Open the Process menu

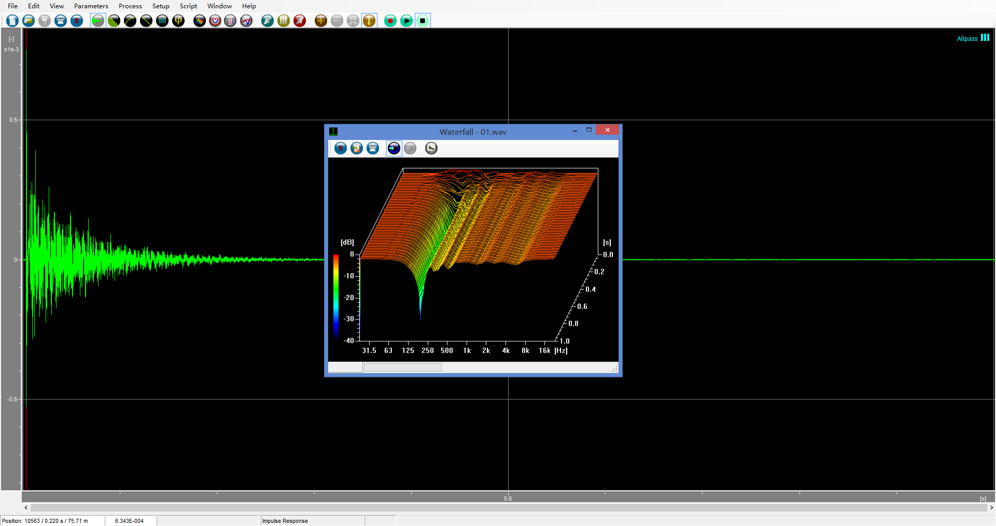tap(130, 6)
